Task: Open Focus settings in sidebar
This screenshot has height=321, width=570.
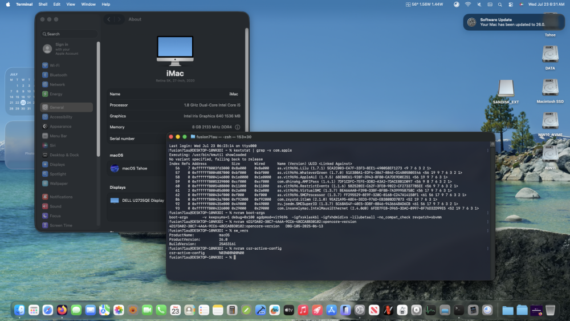Action: (66, 216)
